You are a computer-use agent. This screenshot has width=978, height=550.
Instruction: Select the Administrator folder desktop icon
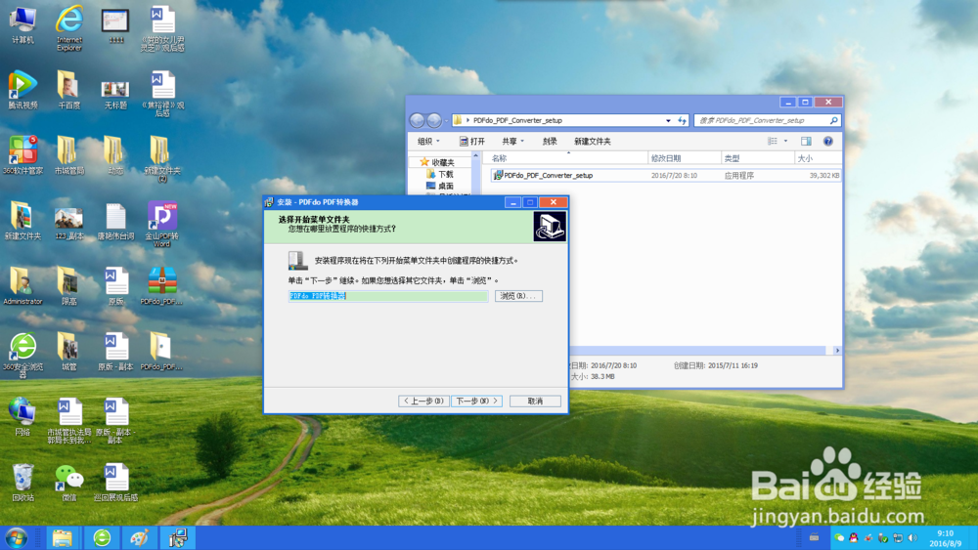[x=23, y=286]
